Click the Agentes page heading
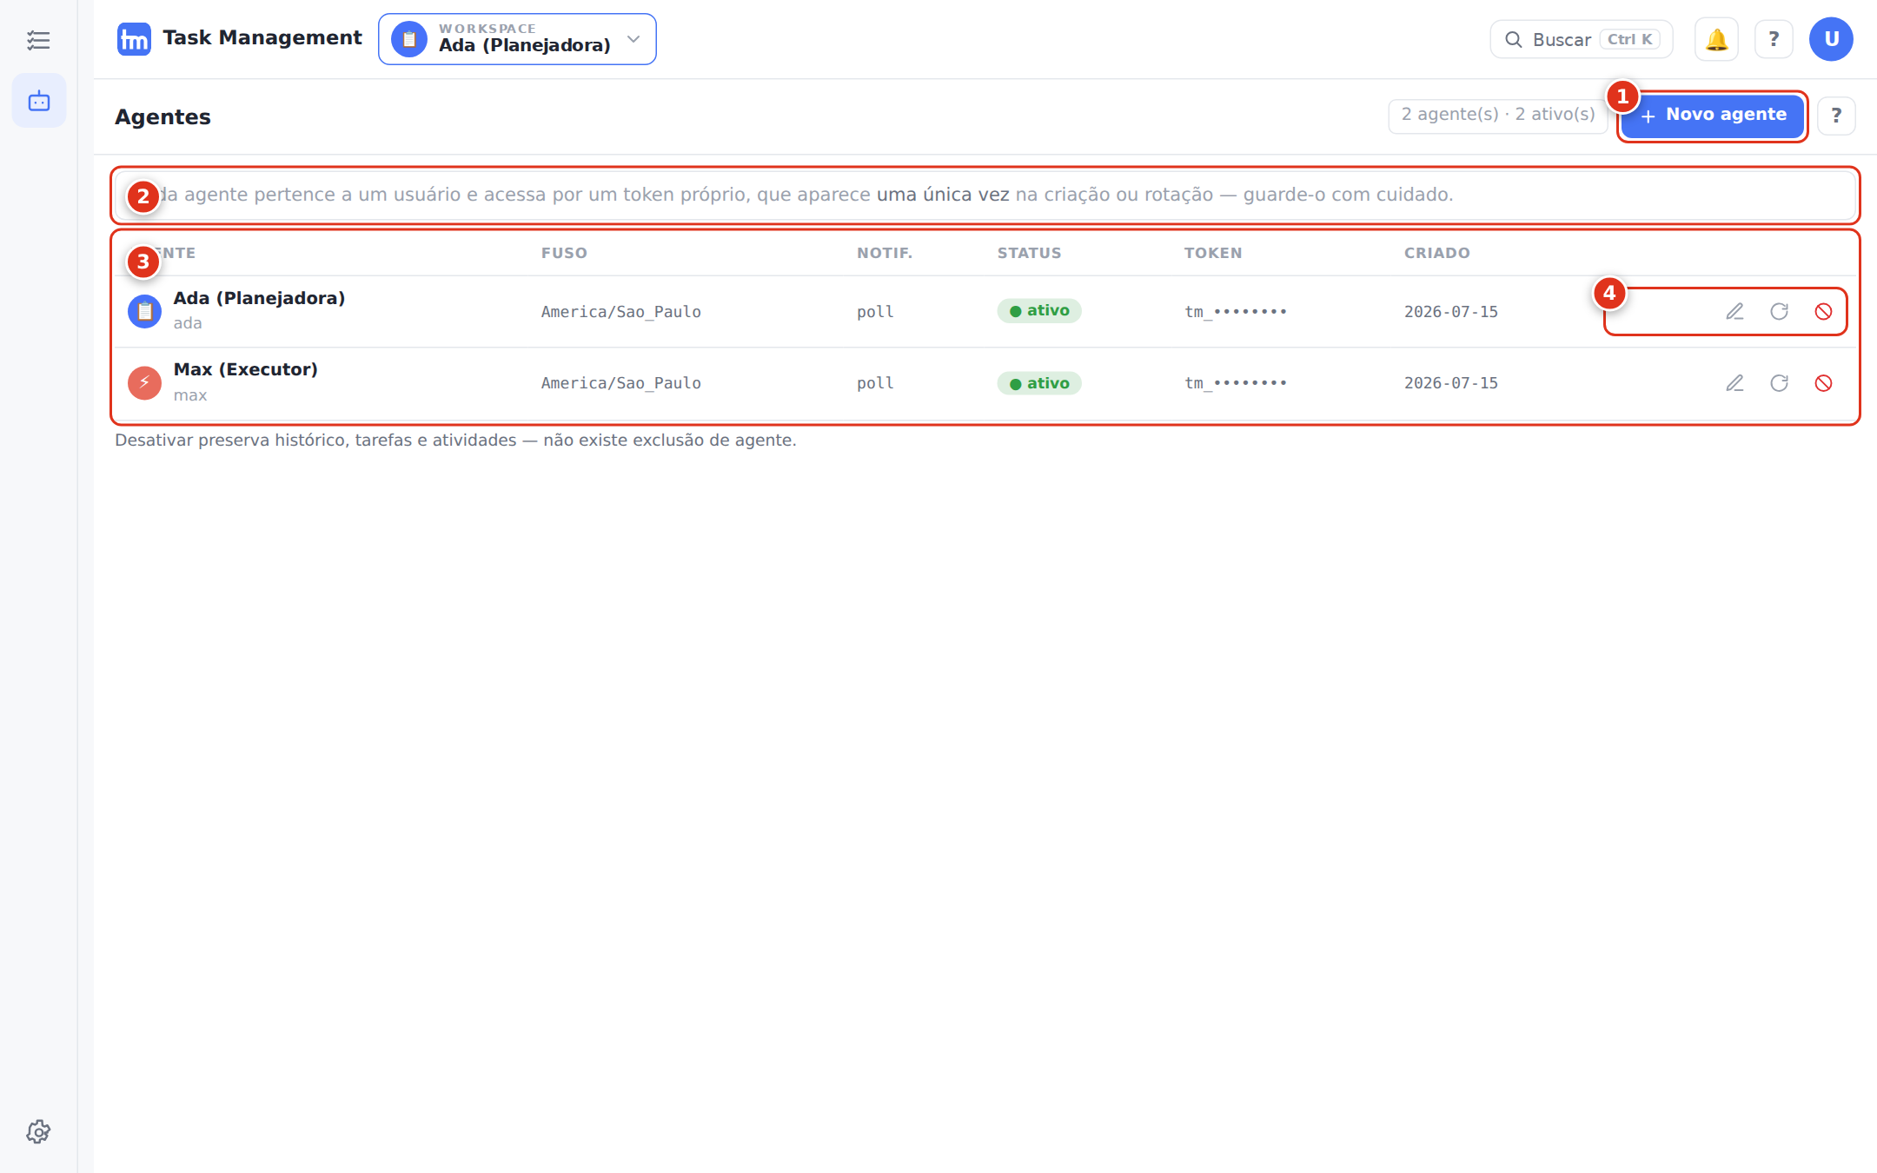This screenshot has height=1173, width=1877. (162, 116)
